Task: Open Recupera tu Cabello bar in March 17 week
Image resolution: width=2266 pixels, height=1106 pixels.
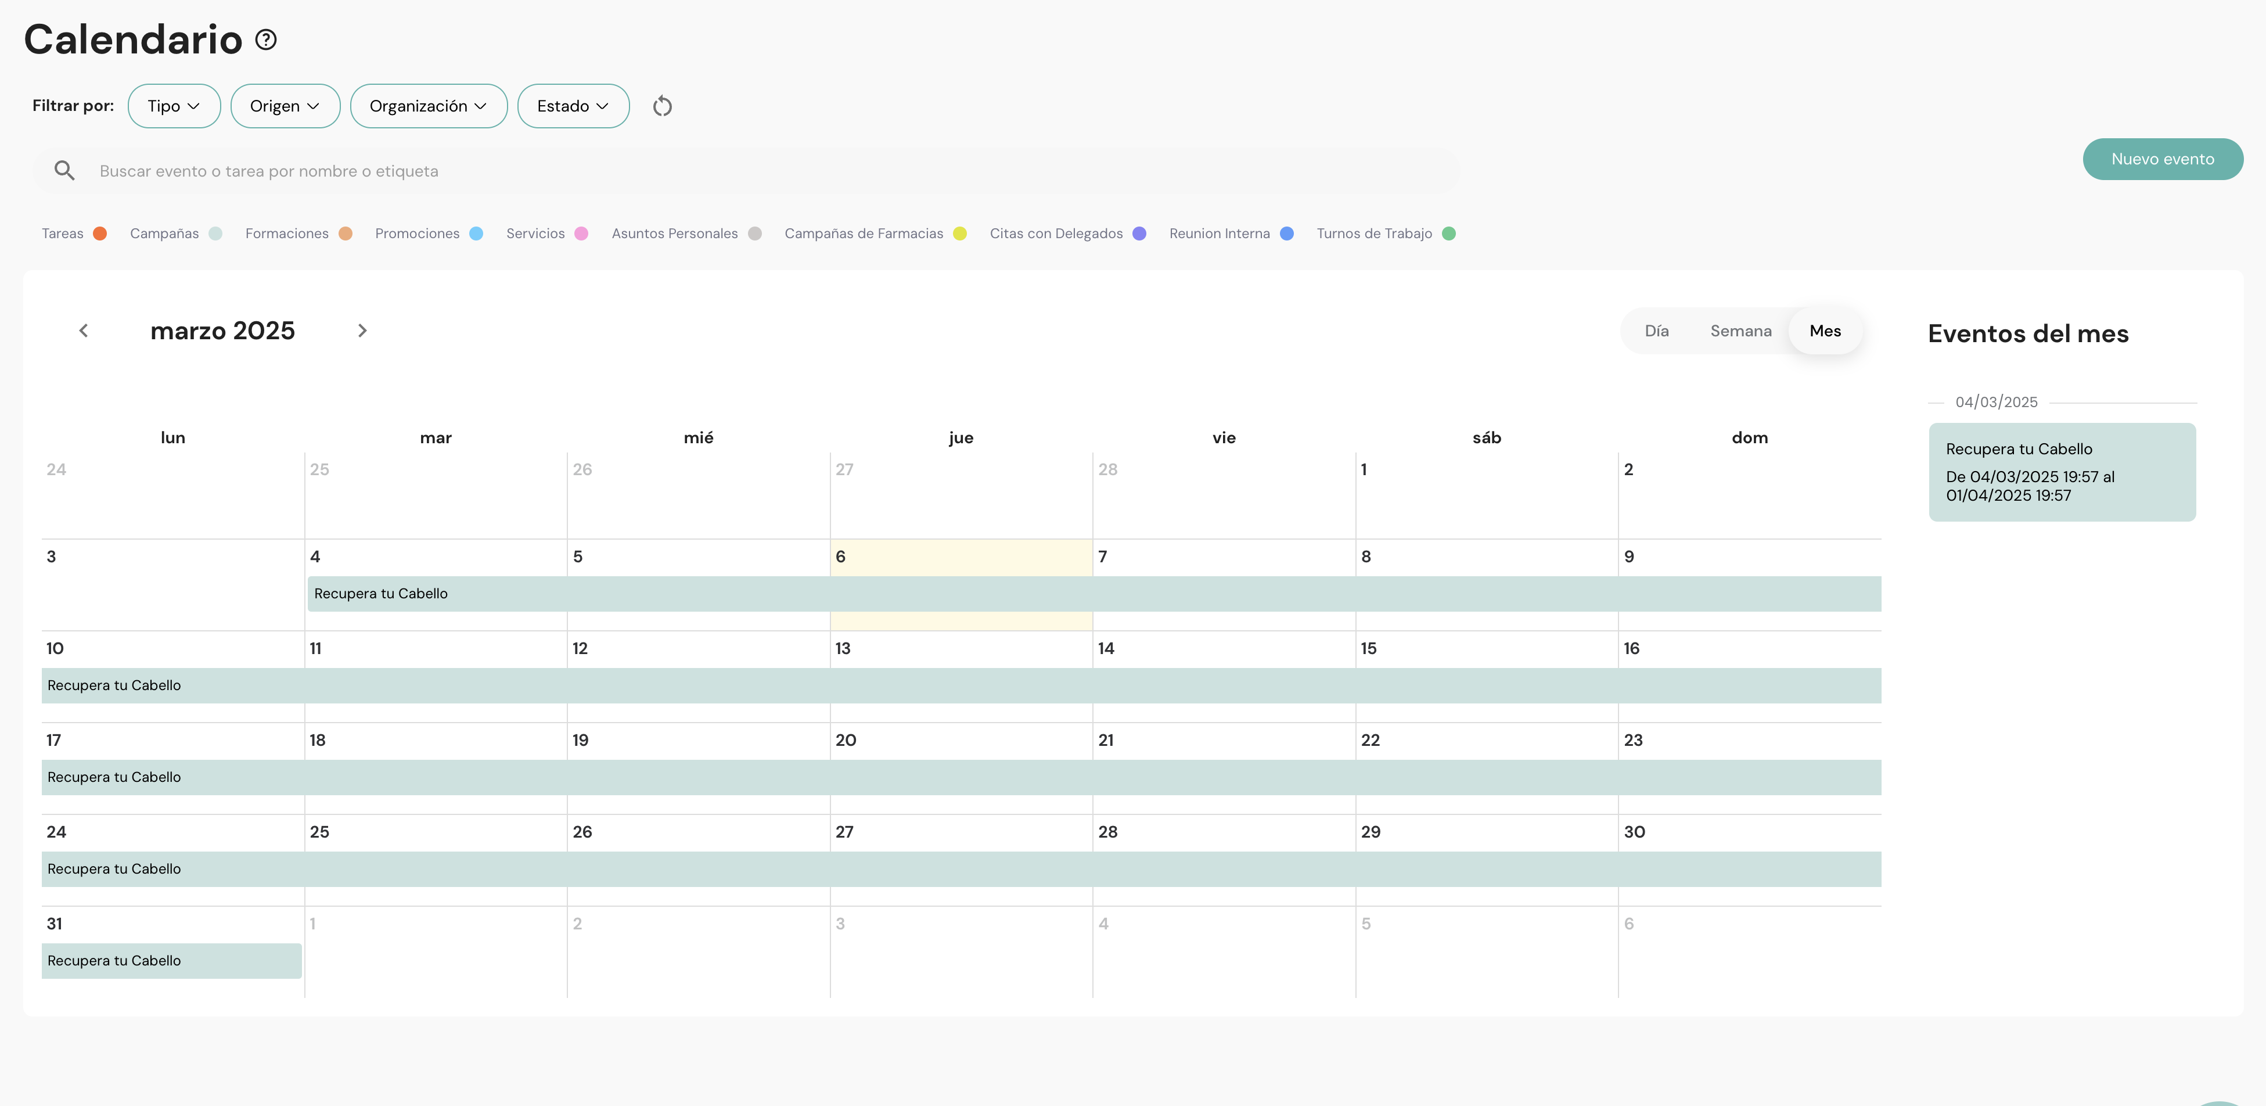Action: tap(962, 777)
